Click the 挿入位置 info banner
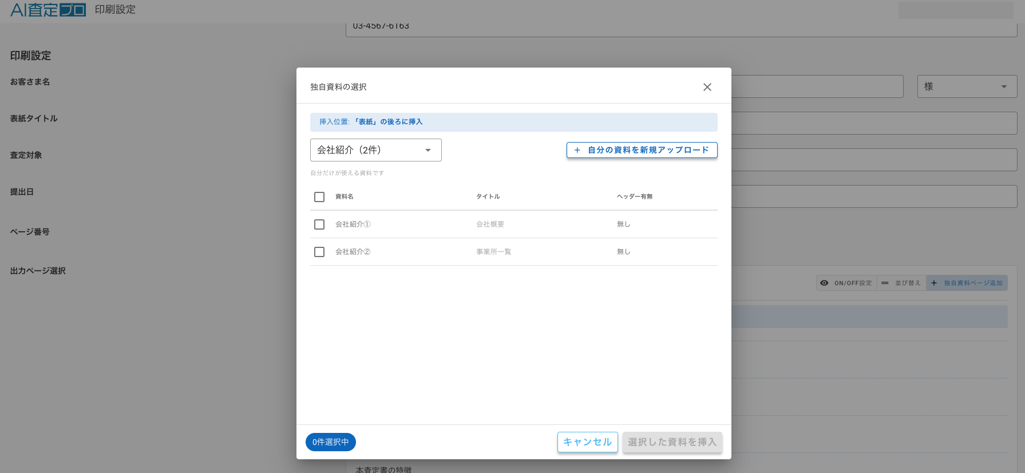The image size is (1025, 473). pos(514,122)
